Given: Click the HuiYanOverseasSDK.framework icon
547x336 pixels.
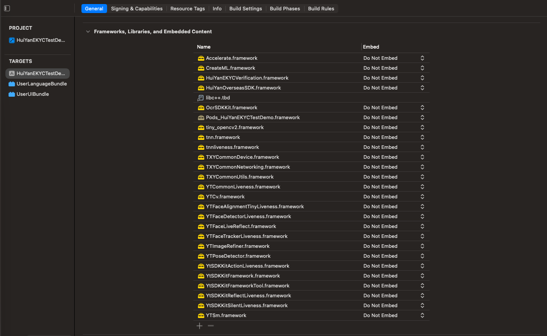Looking at the screenshot, I should [x=201, y=88].
